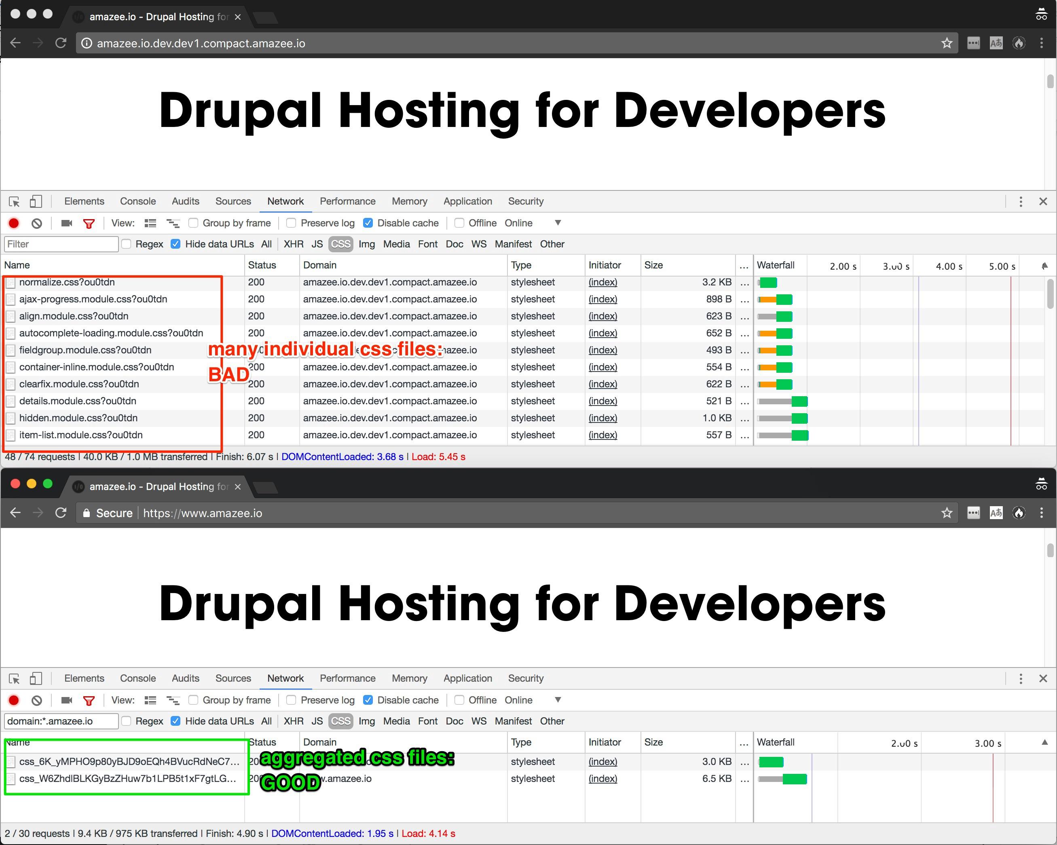Select JS filter type in bottom DevTools
This screenshot has width=1057, height=845.
317,721
